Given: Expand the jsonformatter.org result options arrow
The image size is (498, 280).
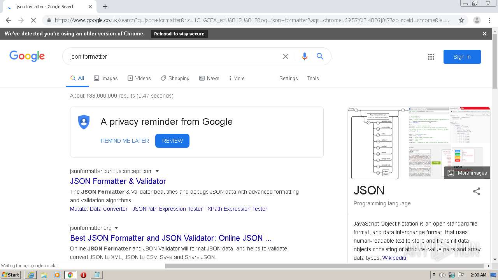Looking at the screenshot, I should 116,228.
